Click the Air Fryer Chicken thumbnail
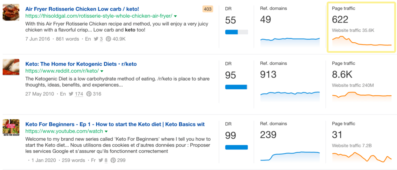 11,12
